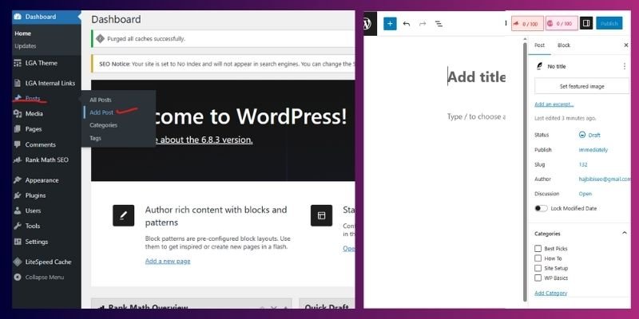The height and width of the screenshot is (319, 639).
Task: Enable the Lock Modified Date toggle
Action: click(542, 208)
